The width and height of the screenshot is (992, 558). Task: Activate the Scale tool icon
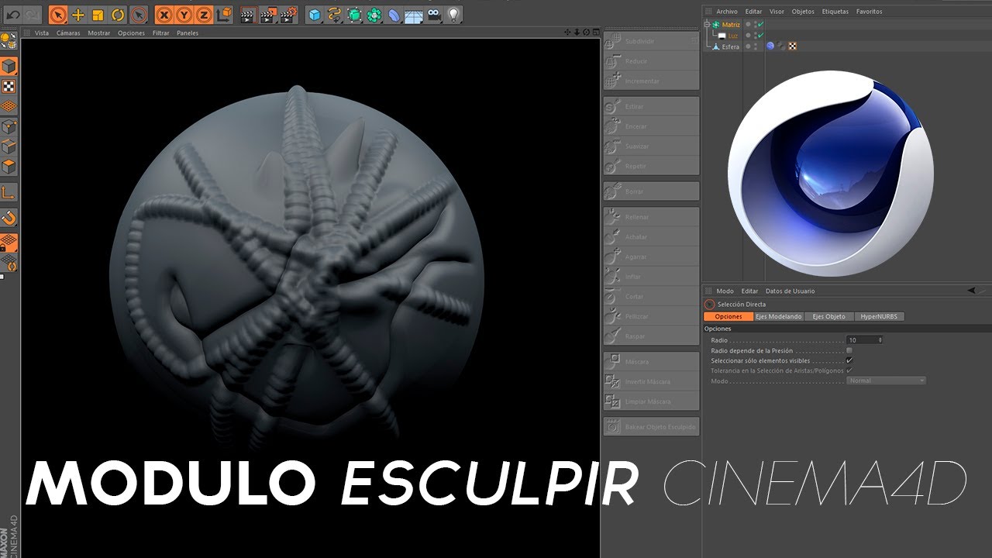[x=98, y=14]
